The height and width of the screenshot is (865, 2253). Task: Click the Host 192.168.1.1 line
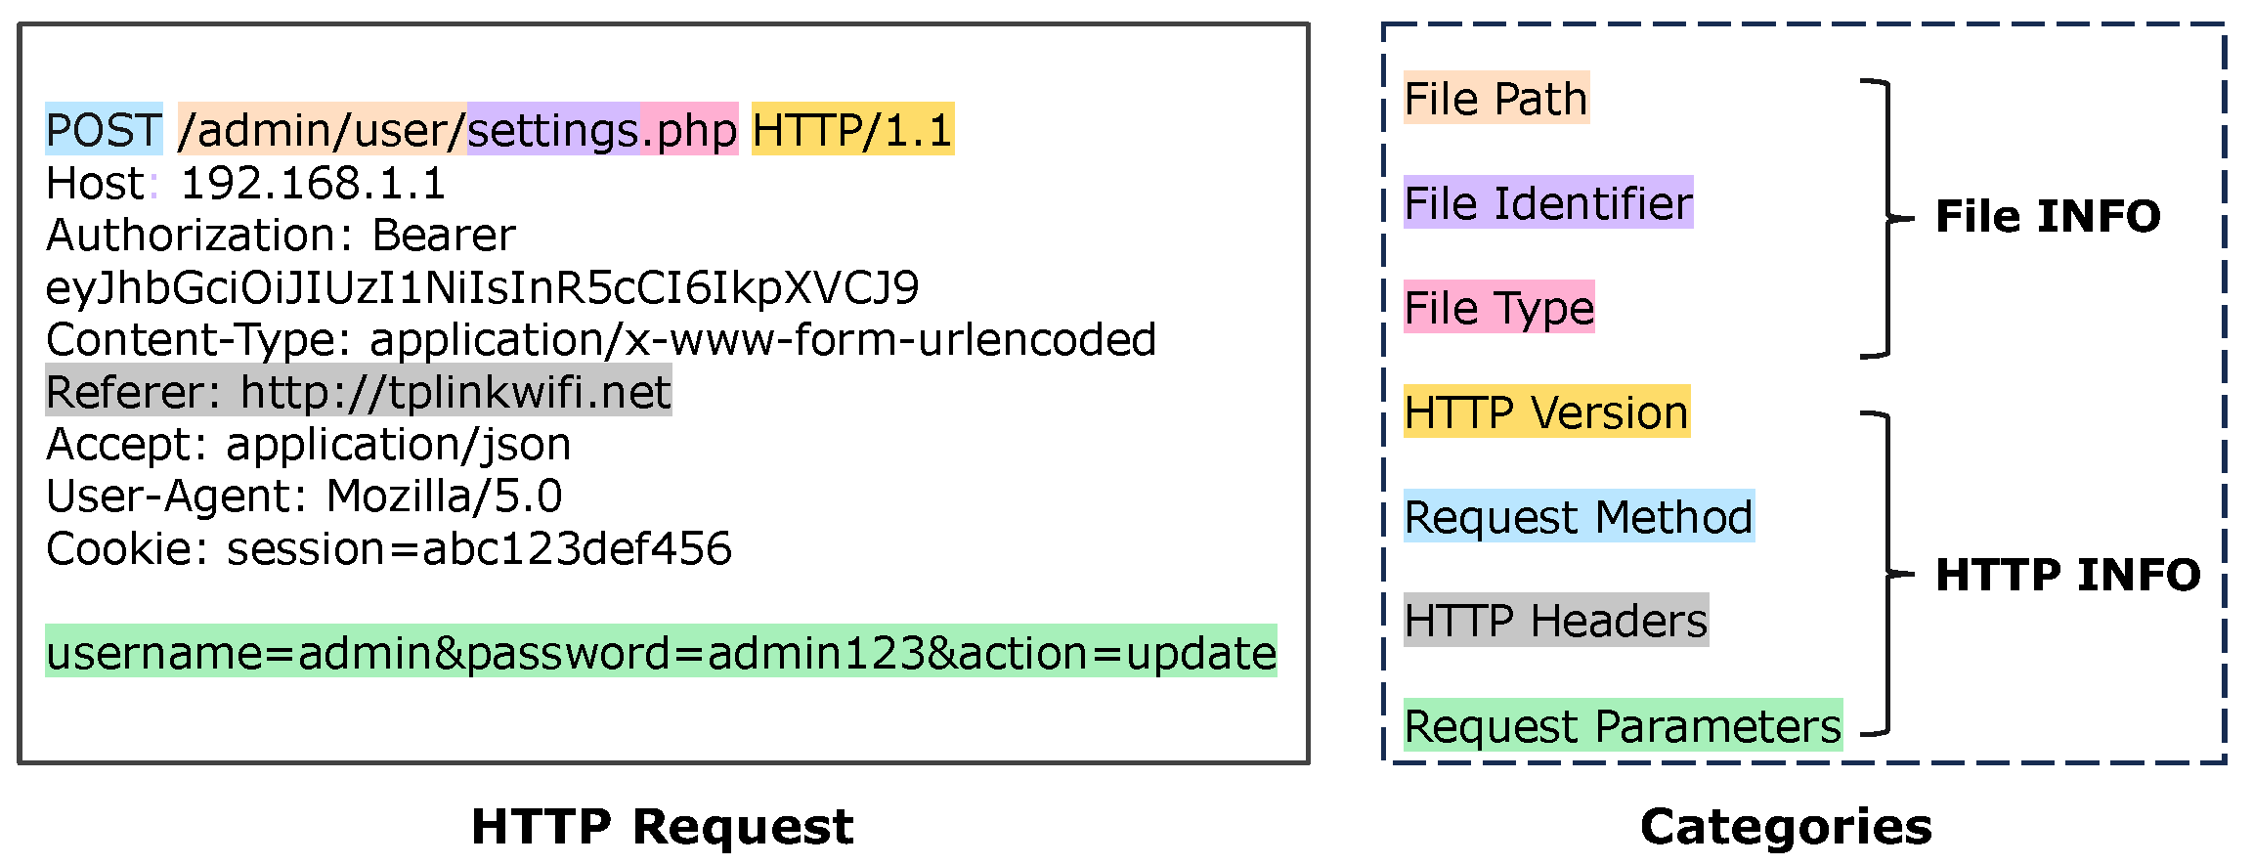click(246, 184)
